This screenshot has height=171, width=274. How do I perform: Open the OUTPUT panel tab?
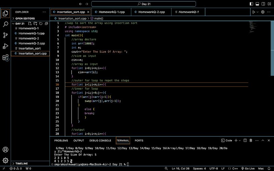pyautogui.click(x=79, y=141)
